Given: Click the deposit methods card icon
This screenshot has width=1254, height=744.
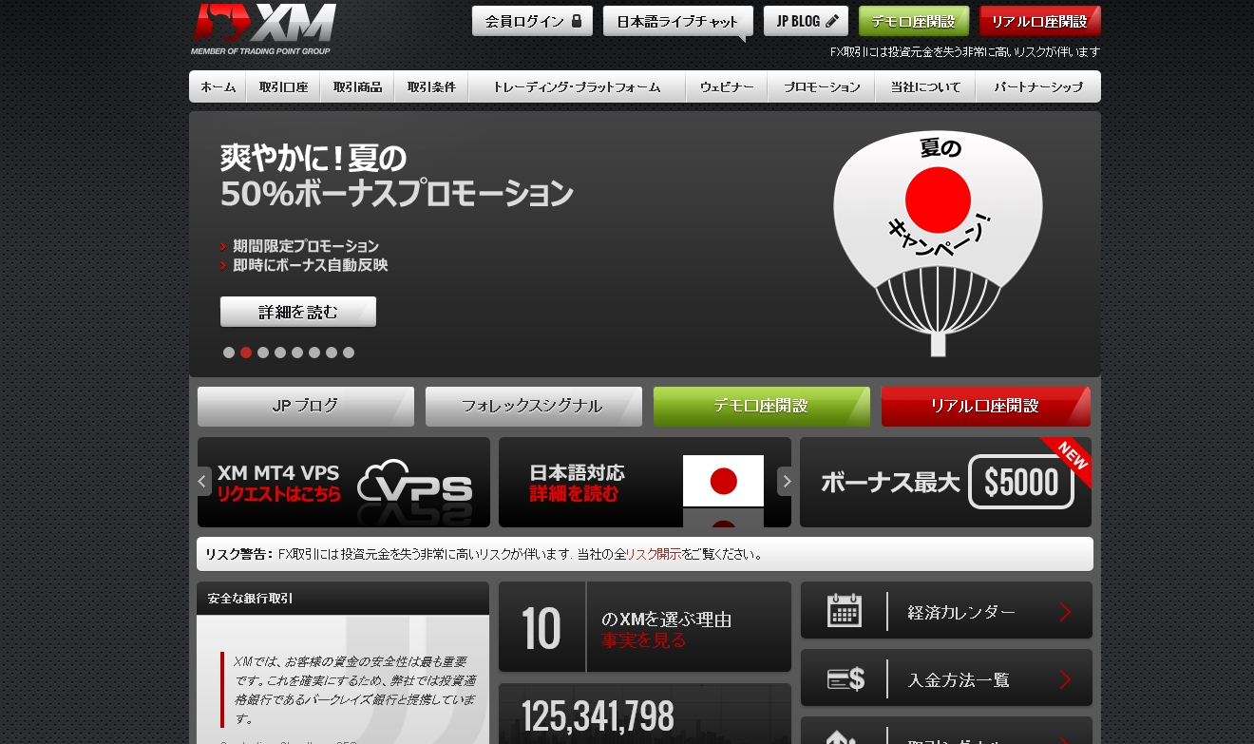Looking at the screenshot, I should pyautogui.click(x=845, y=678).
